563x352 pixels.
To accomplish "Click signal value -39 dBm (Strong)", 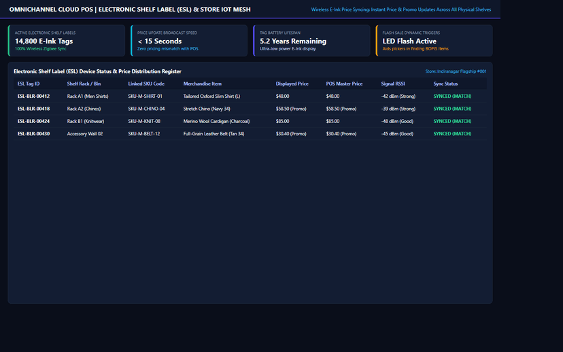I will (x=398, y=109).
